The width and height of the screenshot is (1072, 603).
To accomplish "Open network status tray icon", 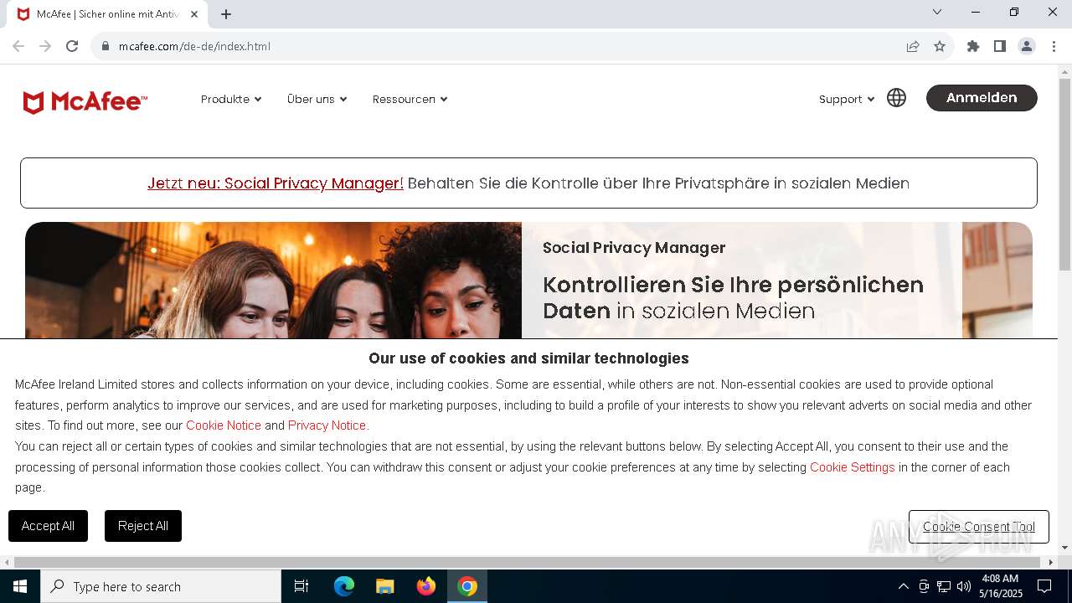I will click(944, 586).
